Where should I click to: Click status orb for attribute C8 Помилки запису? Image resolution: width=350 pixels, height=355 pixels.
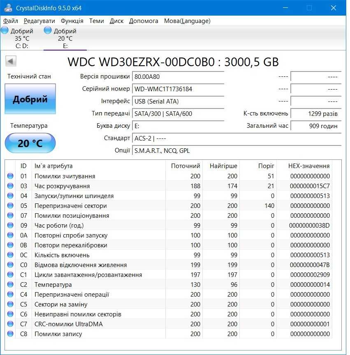[10, 334]
